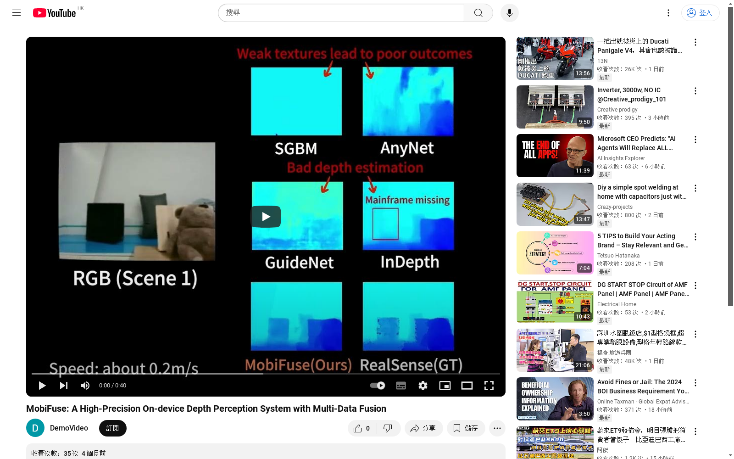
Task: Open options for Avoid Fines or Jail video
Action: pyautogui.click(x=695, y=383)
